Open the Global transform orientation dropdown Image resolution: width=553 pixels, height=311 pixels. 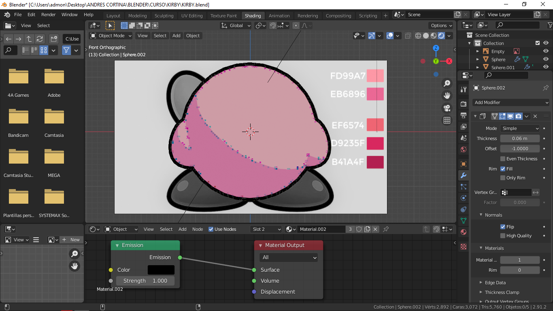click(x=237, y=26)
